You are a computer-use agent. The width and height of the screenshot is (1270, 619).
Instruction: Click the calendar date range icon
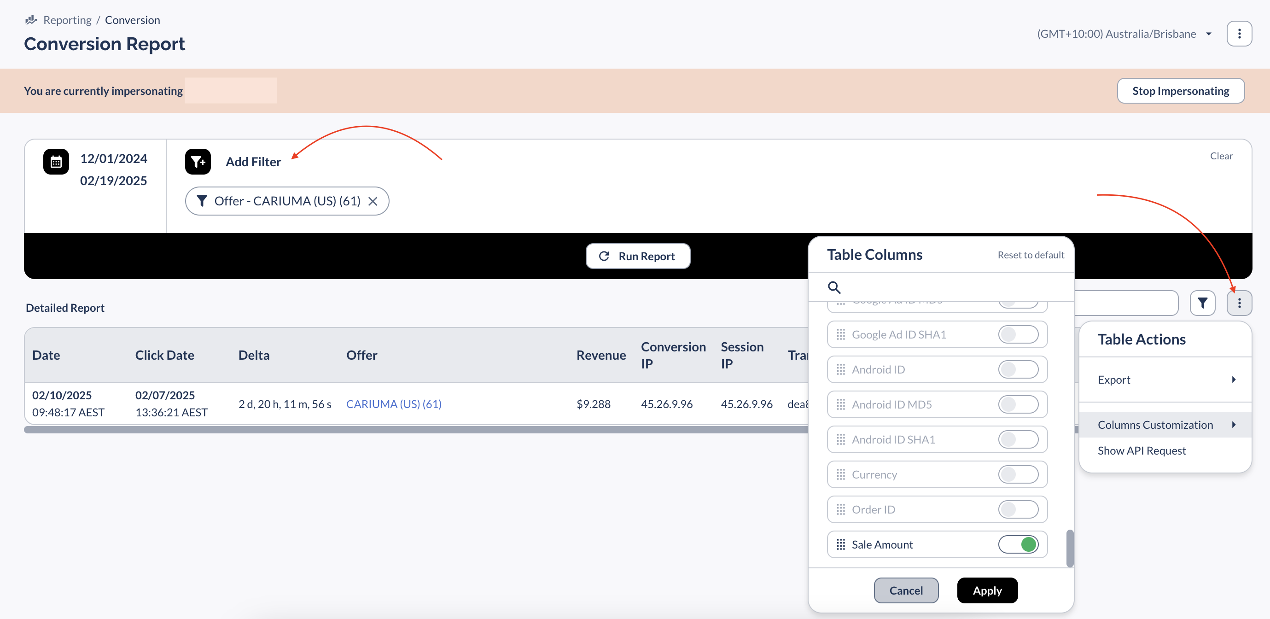point(56,161)
